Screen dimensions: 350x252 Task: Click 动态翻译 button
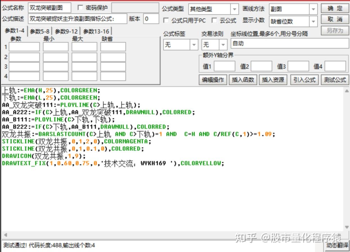coord(337,245)
